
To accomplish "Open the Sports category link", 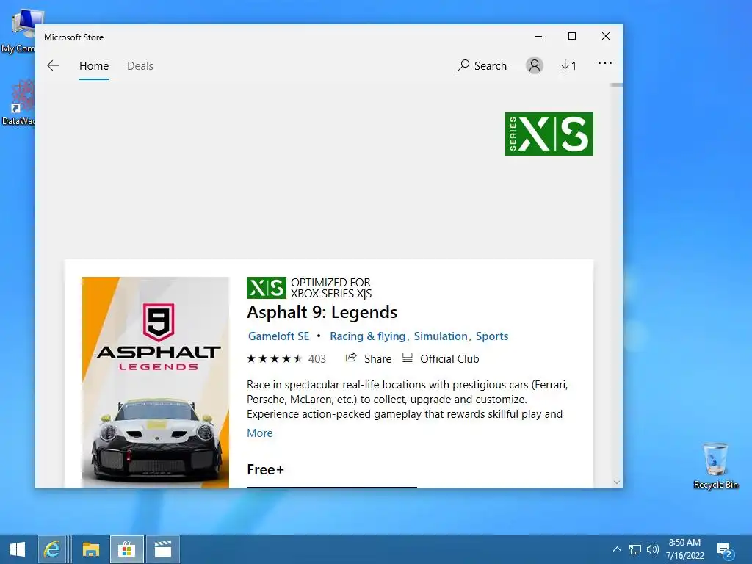I will pyautogui.click(x=492, y=336).
